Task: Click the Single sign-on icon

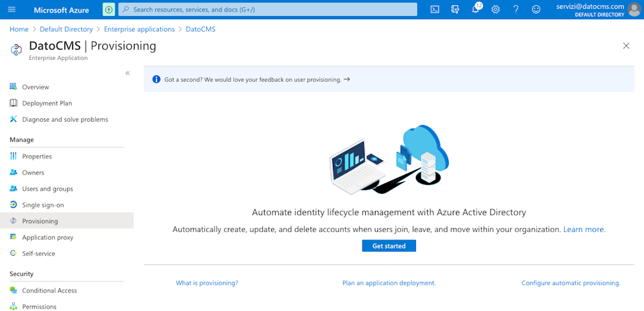Action: (14, 205)
